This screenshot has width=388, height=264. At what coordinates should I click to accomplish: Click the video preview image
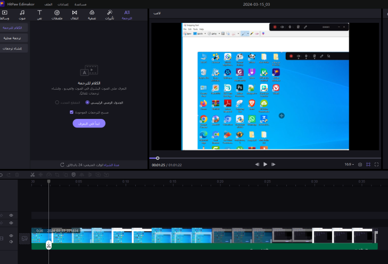point(265,87)
